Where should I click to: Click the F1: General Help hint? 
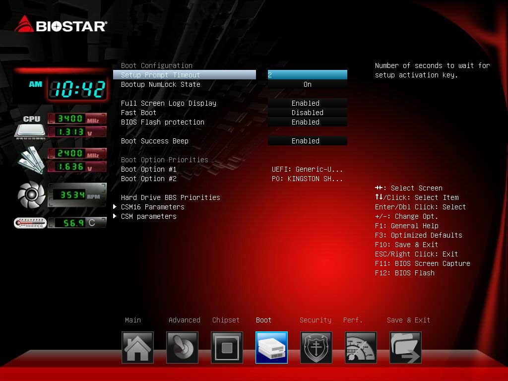406,226
